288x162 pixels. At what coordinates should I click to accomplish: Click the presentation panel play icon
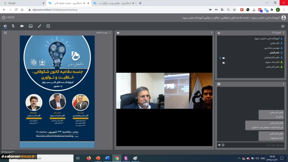click(5, 33)
